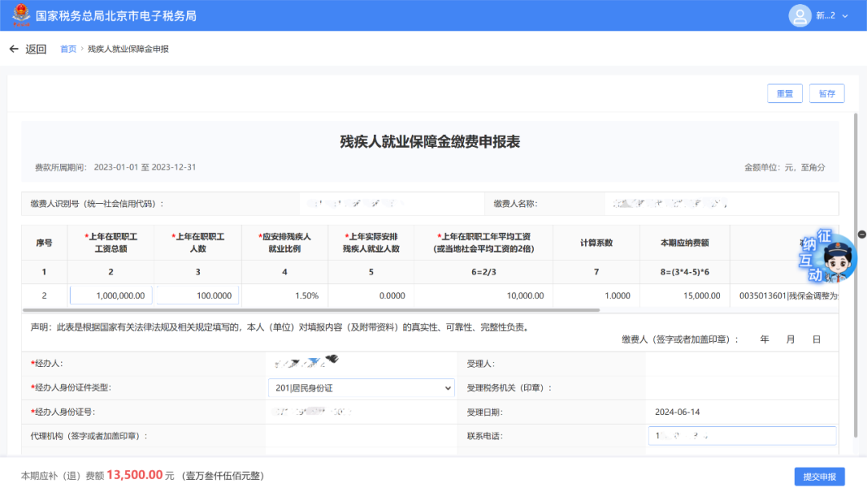Open the user avatar icon
This screenshot has height=492, width=867.
pyautogui.click(x=800, y=15)
